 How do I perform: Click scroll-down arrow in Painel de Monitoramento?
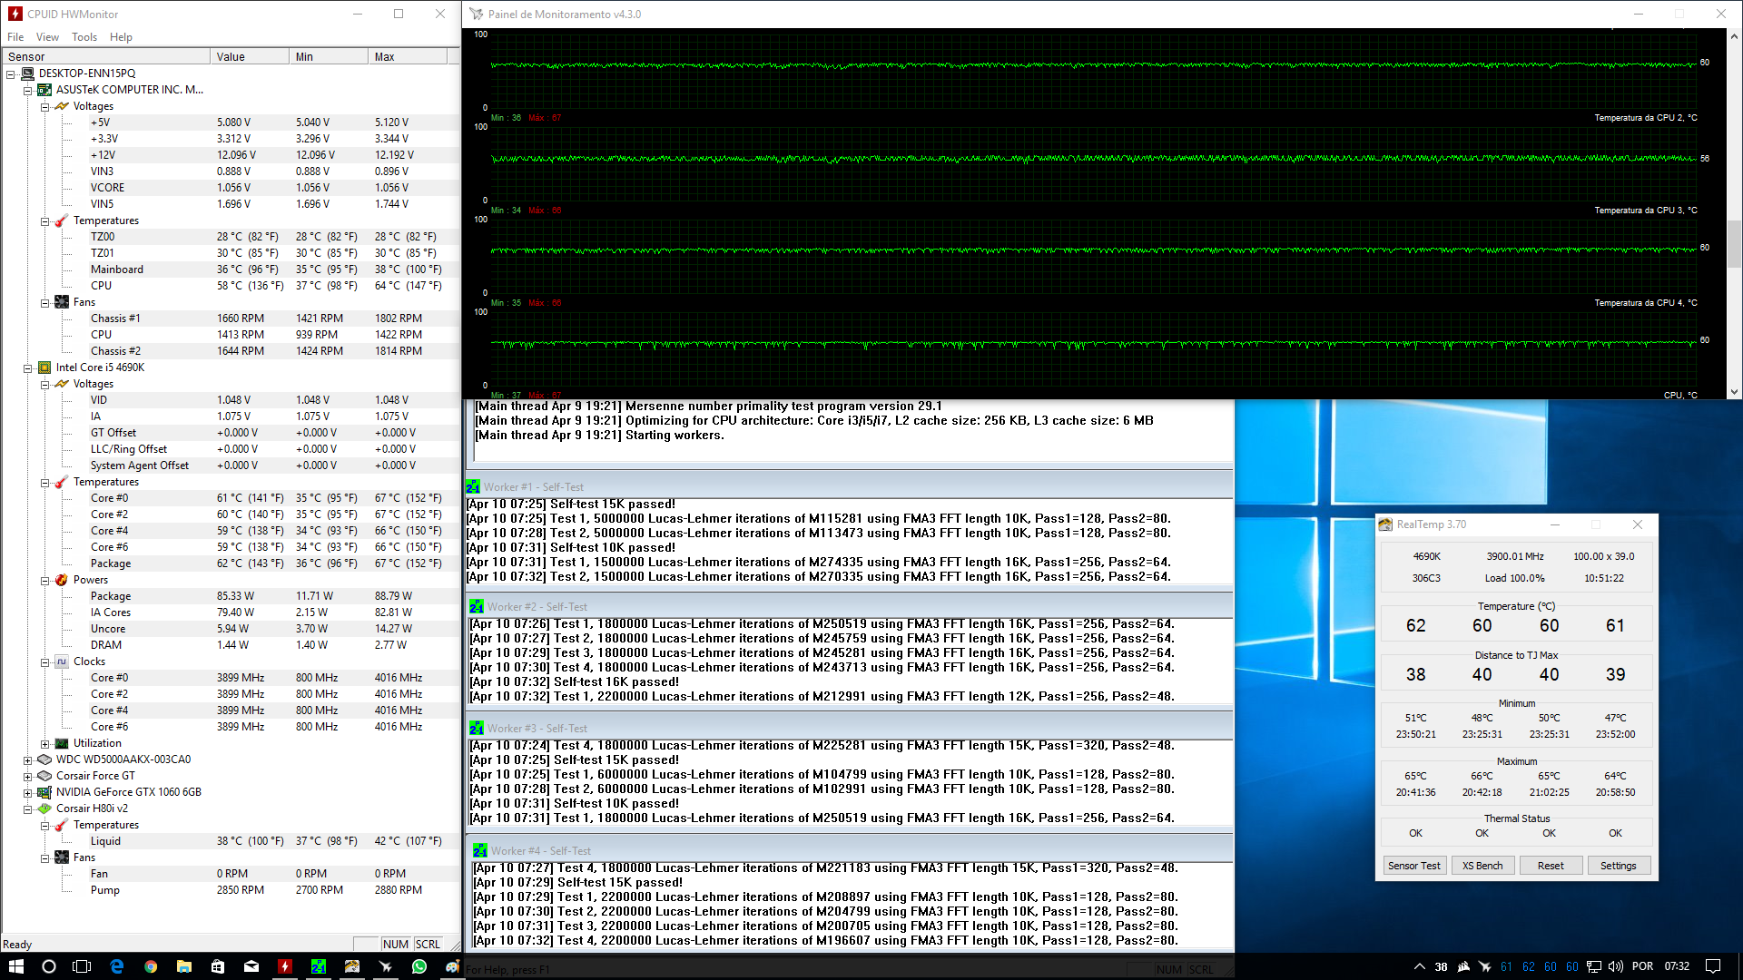pos(1734,392)
